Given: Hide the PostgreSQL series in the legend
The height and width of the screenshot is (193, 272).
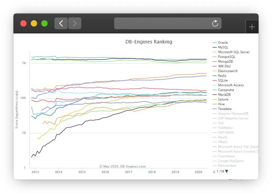Looking at the screenshot, I should pyautogui.click(x=224, y=57).
